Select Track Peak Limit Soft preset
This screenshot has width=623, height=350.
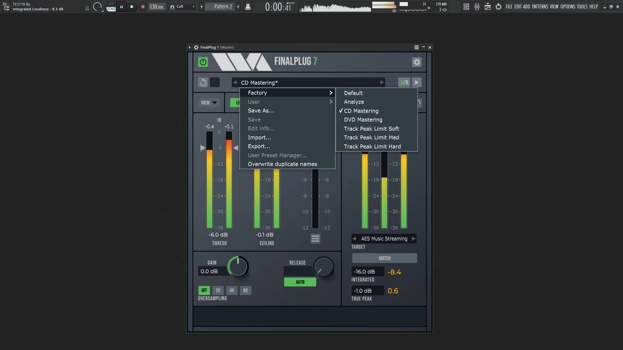click(x=376, y=129)
